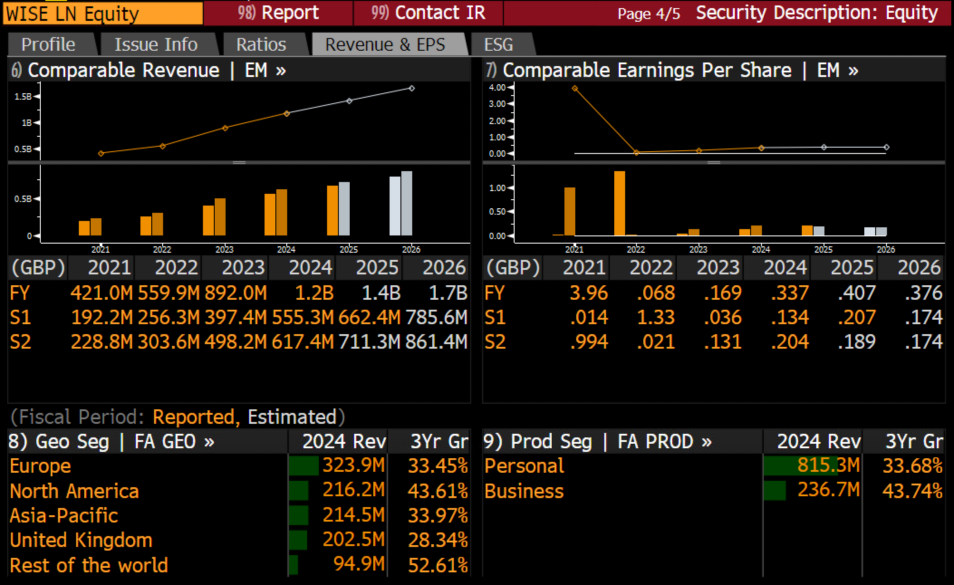Select FY 2021 EPS value 3.96
The height and width of the screenshot is (585, 954).
pyautogui.click(x=589, y=293)
